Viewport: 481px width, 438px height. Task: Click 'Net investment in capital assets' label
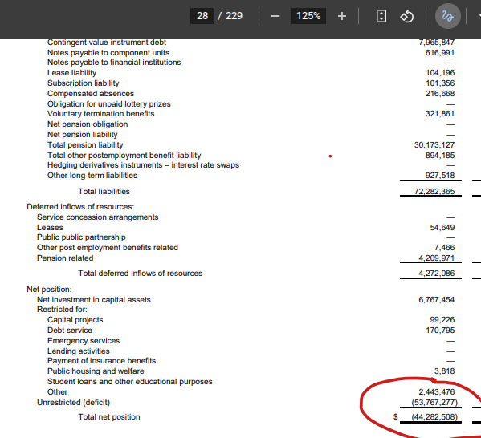coord(94,300)
